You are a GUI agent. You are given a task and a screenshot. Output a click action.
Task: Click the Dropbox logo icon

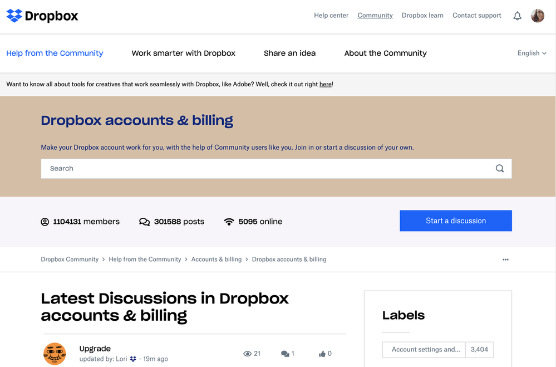14,16
